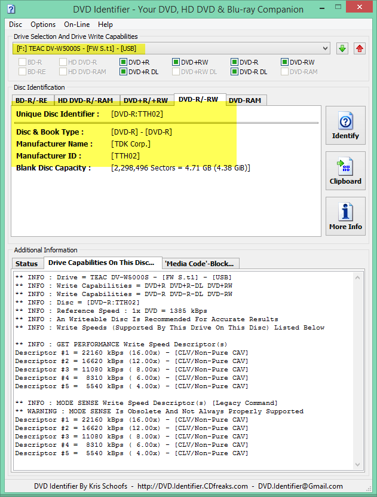Copy disc info with Clipboard button
The width and height of the screenshot is (377, 497).
(x=345, y=171)
